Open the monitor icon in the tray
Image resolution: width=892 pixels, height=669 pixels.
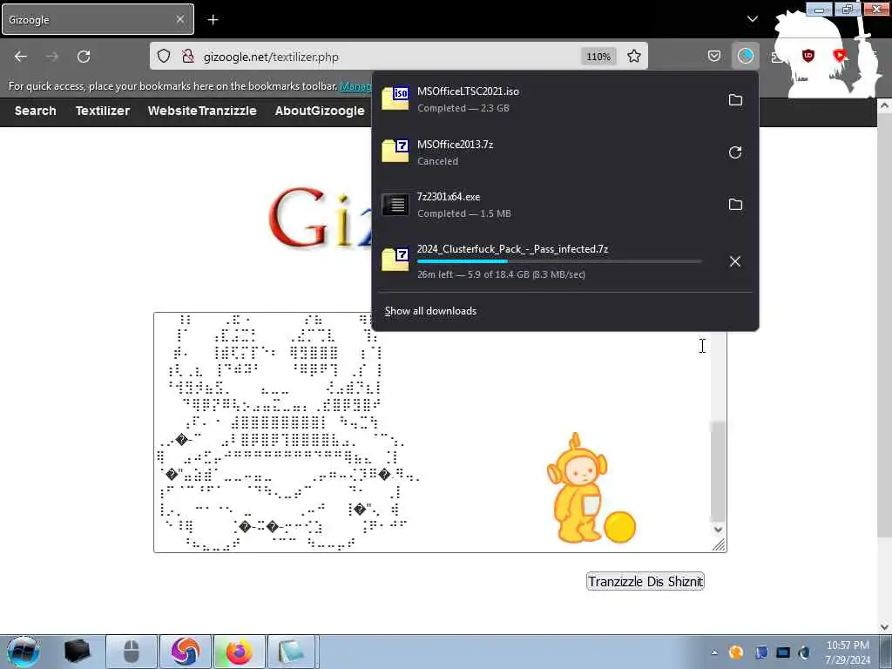[783, 652]
